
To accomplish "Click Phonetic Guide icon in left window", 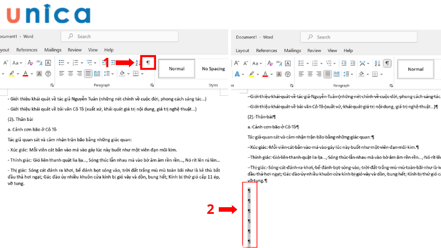I will pos(39,62).
